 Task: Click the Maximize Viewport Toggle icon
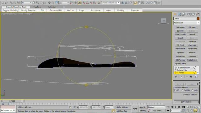[x=199, y=110]
